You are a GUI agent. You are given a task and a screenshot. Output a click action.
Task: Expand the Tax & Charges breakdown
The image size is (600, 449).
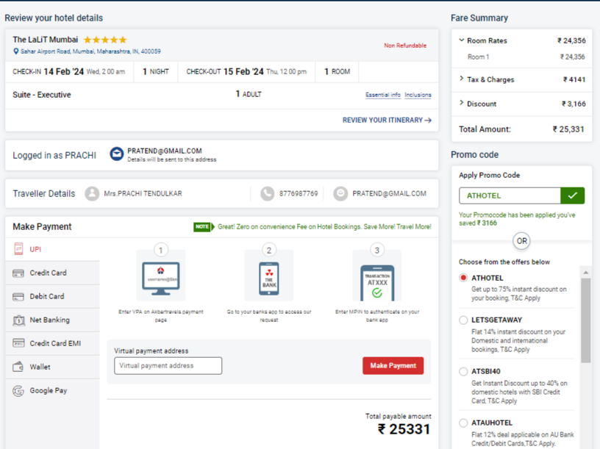[462, 79]
